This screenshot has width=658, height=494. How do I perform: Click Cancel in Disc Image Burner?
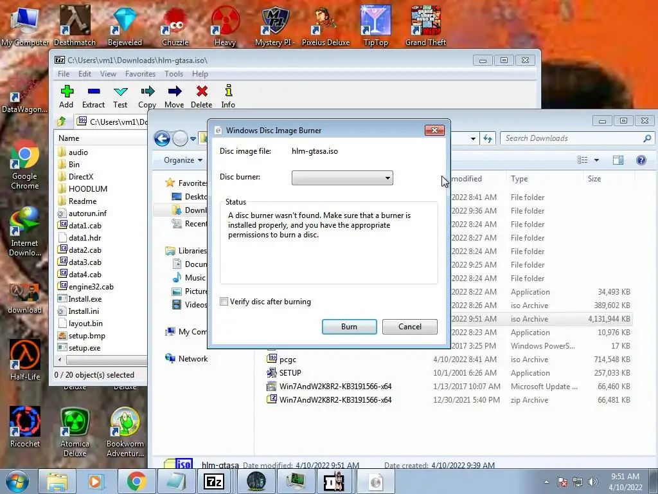tap(409, 327)
